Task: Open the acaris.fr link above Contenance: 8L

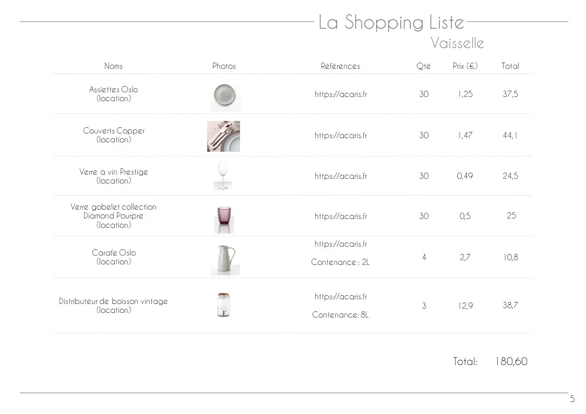Action: [x=340, y=296]
